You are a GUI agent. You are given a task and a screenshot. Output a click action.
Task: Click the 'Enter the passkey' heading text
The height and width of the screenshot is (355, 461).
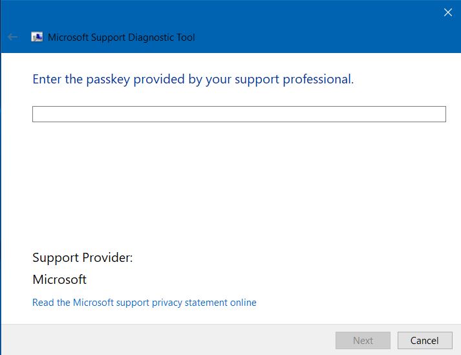tap(193, 79)
